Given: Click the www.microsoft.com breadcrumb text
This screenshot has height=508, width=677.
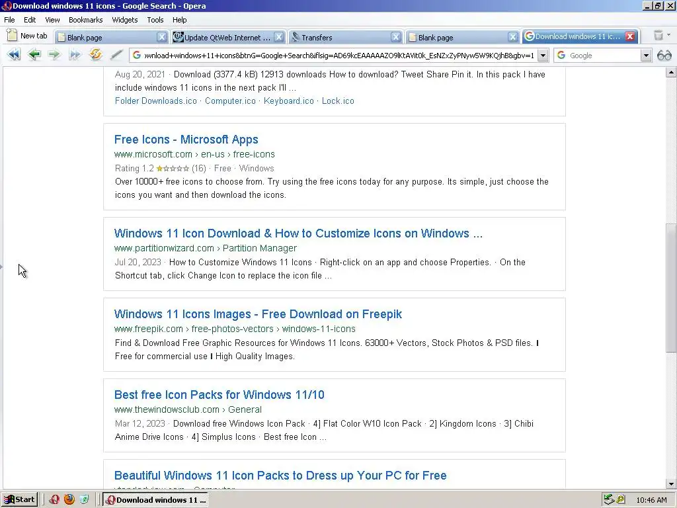Looking at the screenshot, I should click(x=153, y=154).
